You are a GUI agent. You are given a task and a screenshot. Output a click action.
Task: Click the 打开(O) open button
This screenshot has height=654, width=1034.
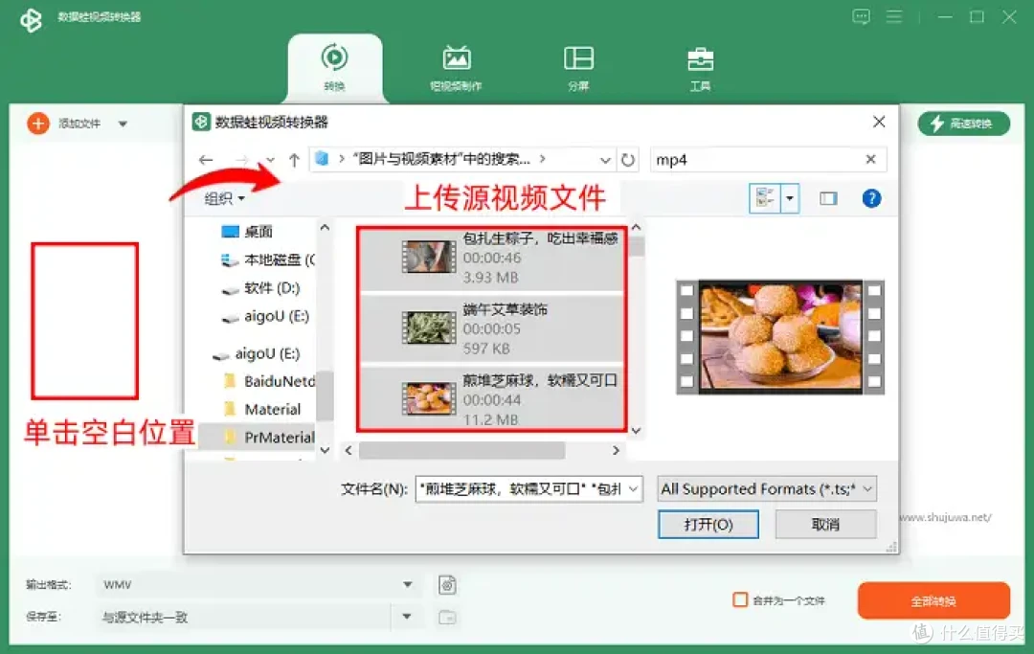tap(708, 525)
